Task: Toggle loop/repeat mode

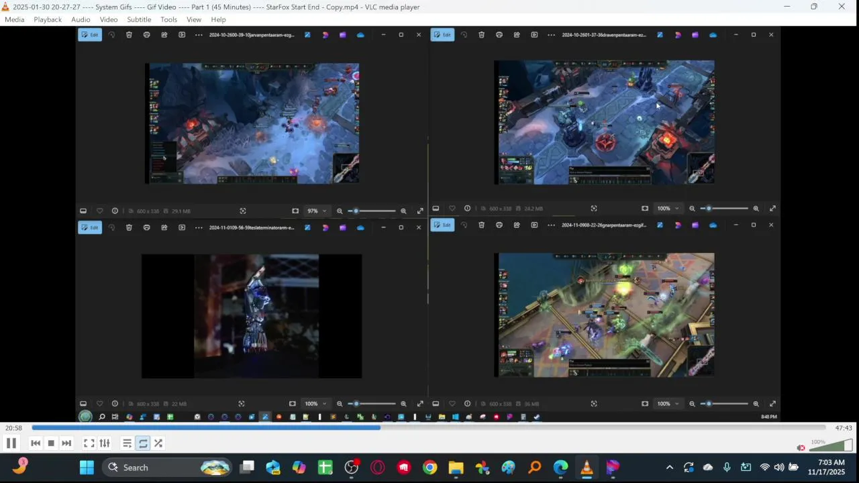Action: point(143,443)
